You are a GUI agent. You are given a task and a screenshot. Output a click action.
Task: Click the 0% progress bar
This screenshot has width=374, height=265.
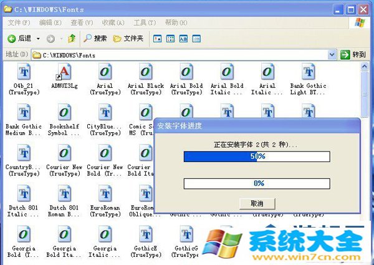tap(257, 183)
